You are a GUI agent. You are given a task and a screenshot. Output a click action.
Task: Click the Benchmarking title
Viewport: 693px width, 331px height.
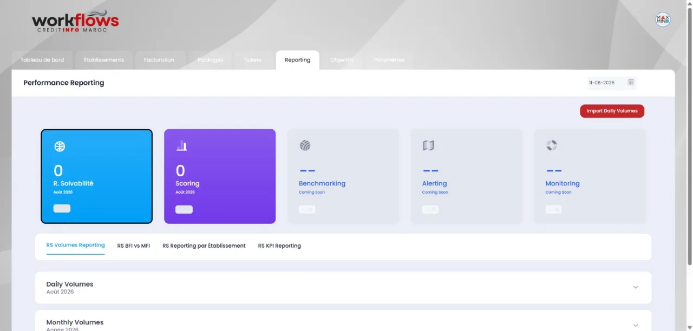coord(322,183)
